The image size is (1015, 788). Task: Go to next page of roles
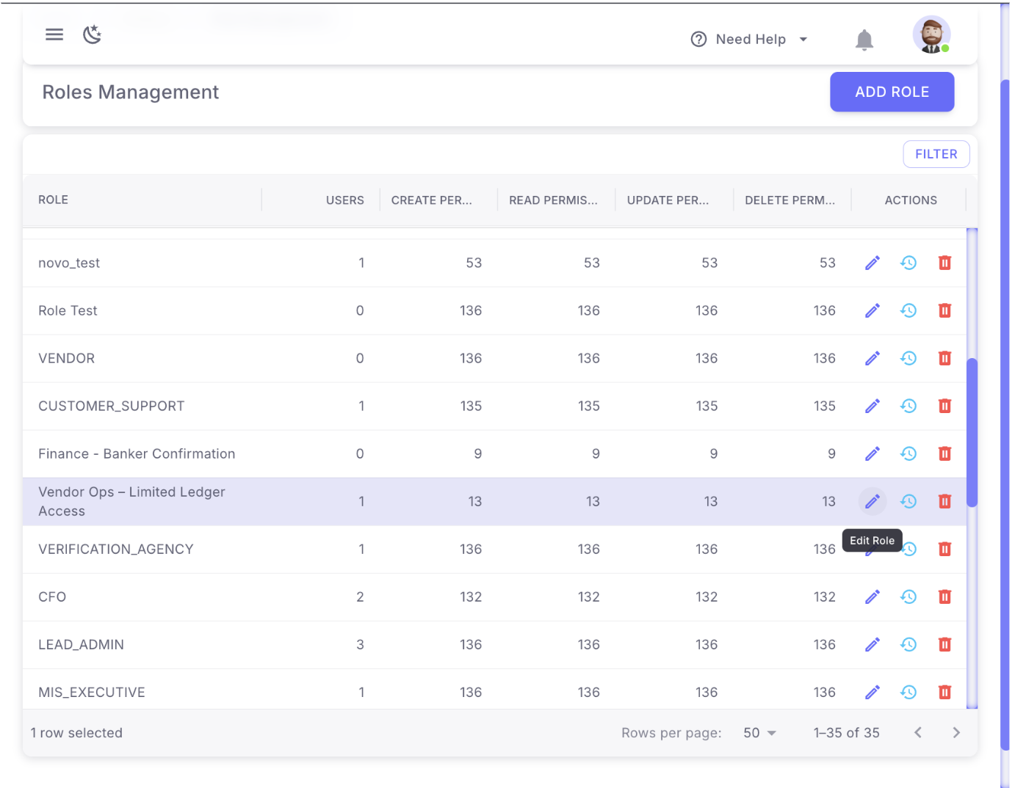(956, 733)
